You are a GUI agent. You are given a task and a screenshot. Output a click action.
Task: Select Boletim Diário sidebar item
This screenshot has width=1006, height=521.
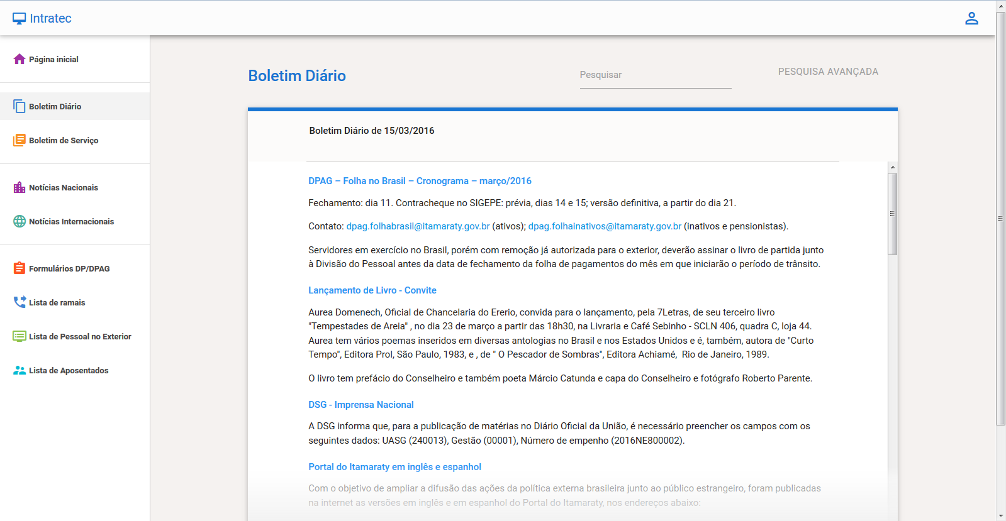point(75,106)
